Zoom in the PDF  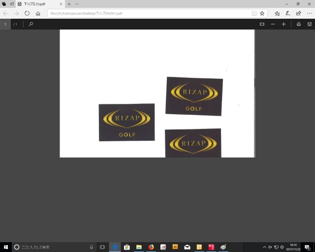pyautogui.click(x=283, y=24)
